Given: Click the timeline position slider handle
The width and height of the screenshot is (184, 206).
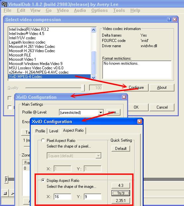Looking at the screenshot, I should point(6,179).
